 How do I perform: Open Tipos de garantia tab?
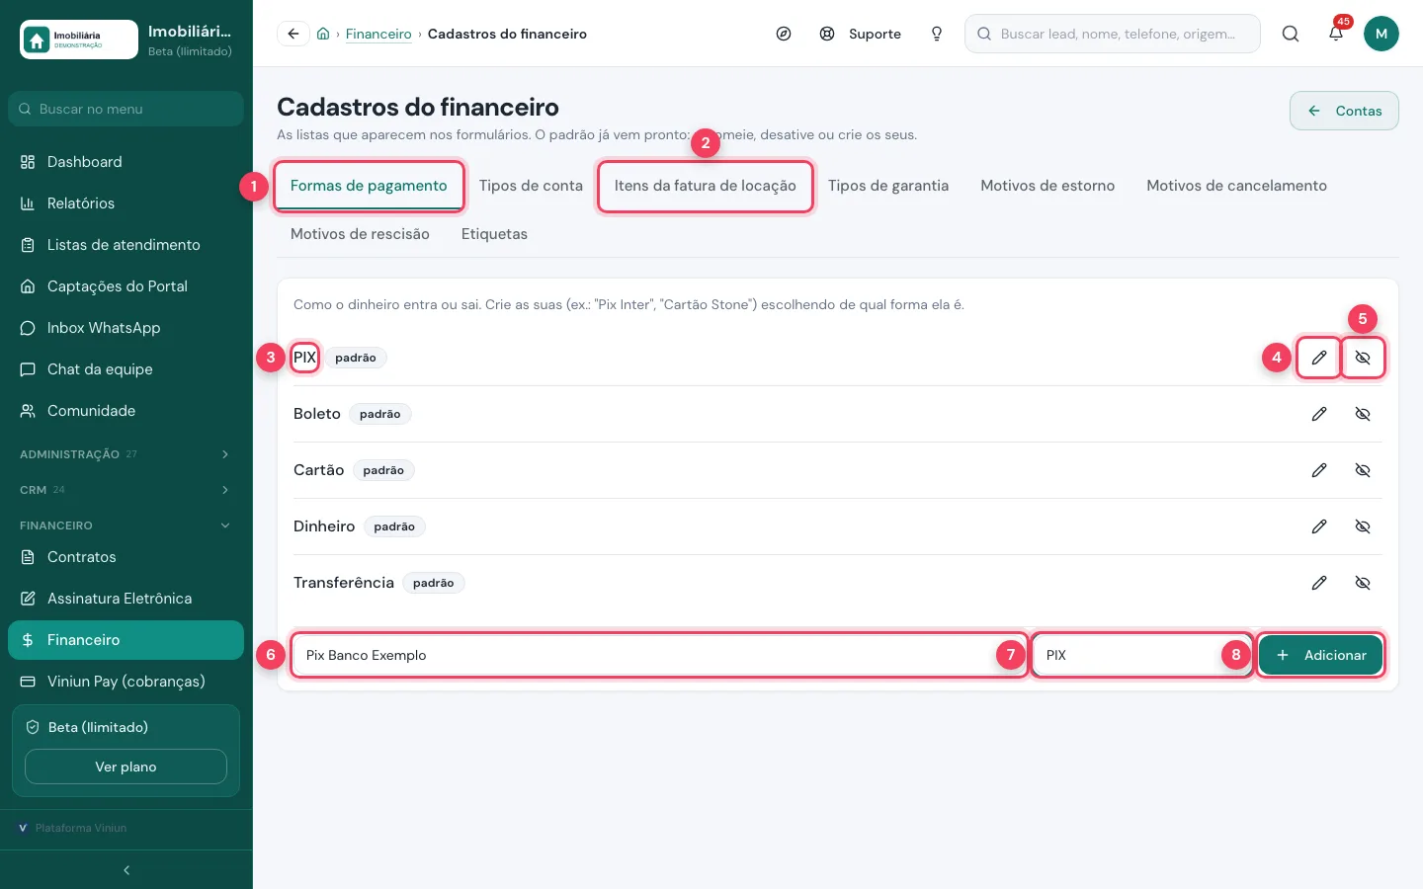[x=888, y=186]
